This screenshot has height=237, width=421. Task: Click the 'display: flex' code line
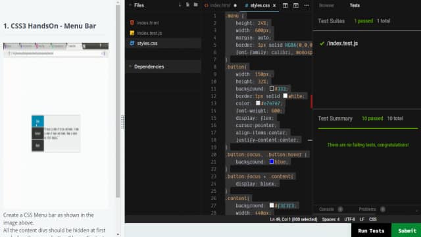254,118
